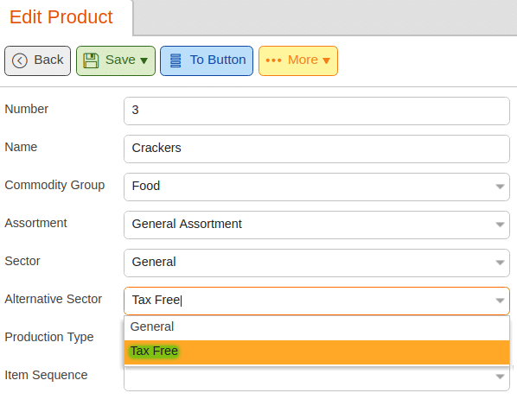Go back using the Back button

click(37, 61)
